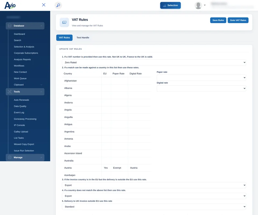Select the Argentina country row

pos(106,132)
